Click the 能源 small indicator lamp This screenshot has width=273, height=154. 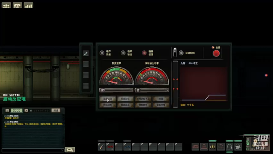(x=213, y=47)
